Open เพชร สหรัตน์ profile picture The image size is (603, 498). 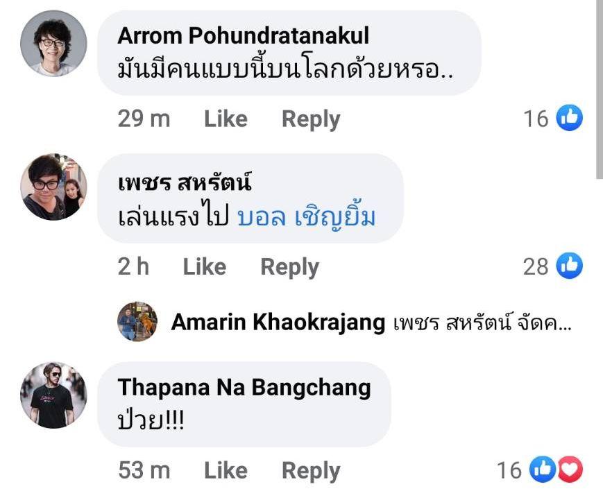coord(53,187)
